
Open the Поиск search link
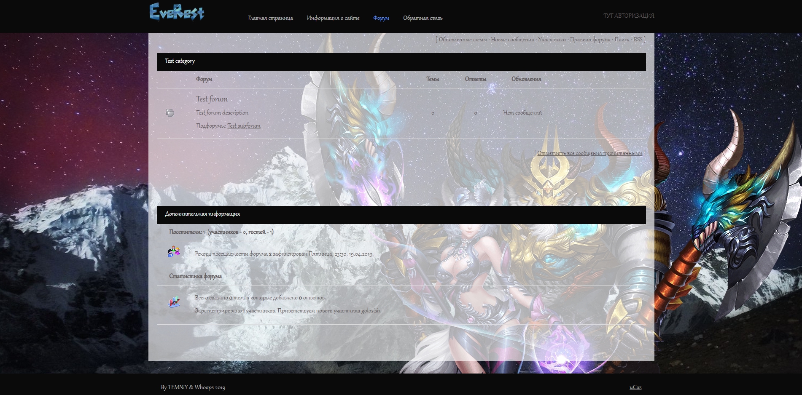[622, 40]
